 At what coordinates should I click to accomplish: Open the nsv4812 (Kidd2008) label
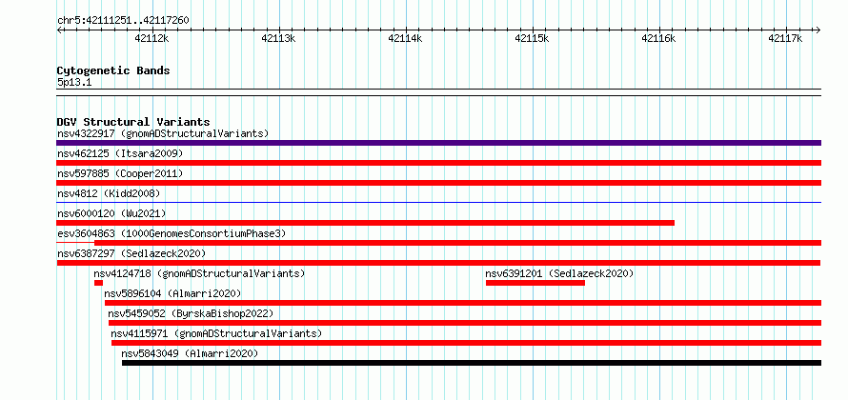(109, 193)
